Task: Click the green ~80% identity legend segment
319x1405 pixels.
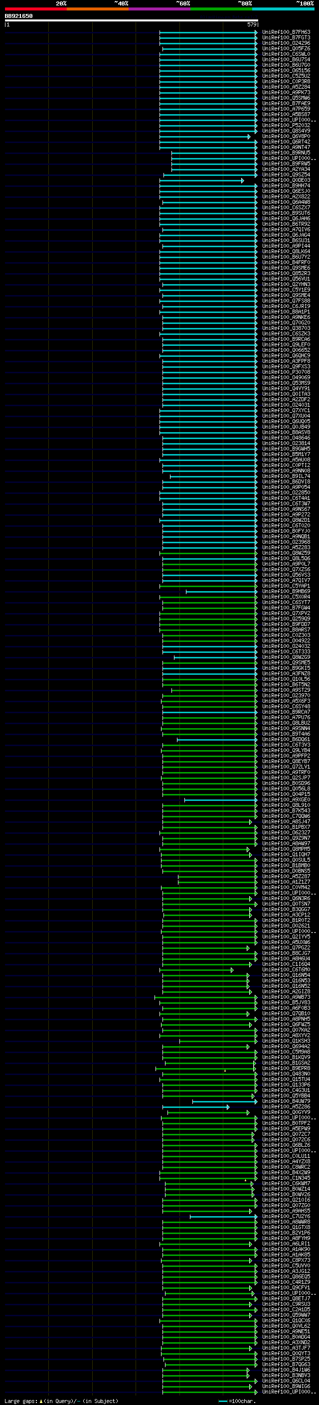Action: click(221, 9)
